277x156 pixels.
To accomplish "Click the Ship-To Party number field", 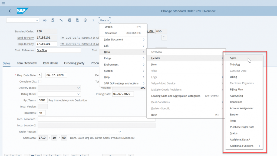I will click(47, 44).
